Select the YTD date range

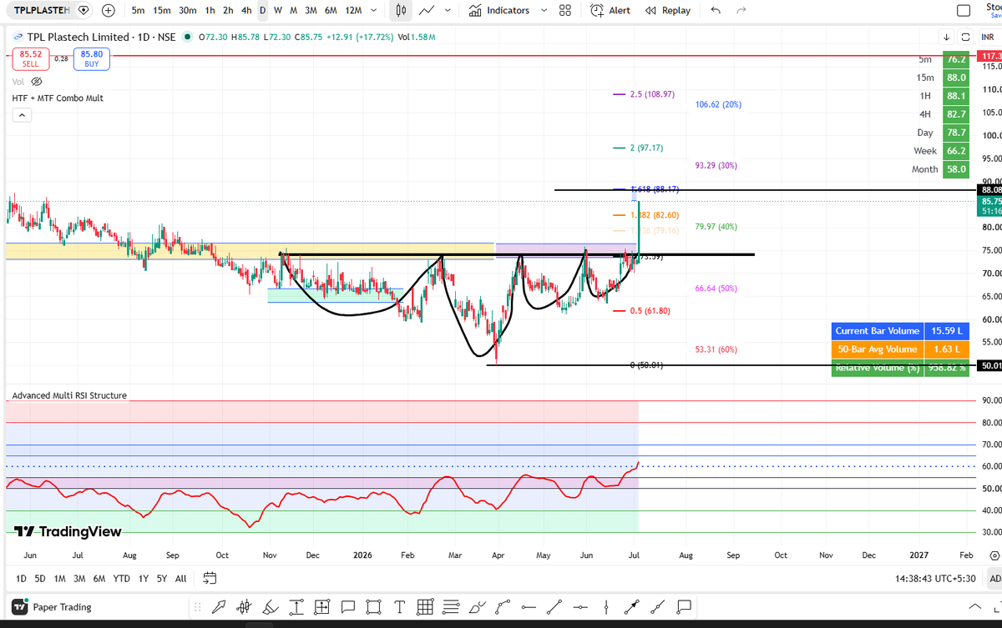[x=122, y=578]
